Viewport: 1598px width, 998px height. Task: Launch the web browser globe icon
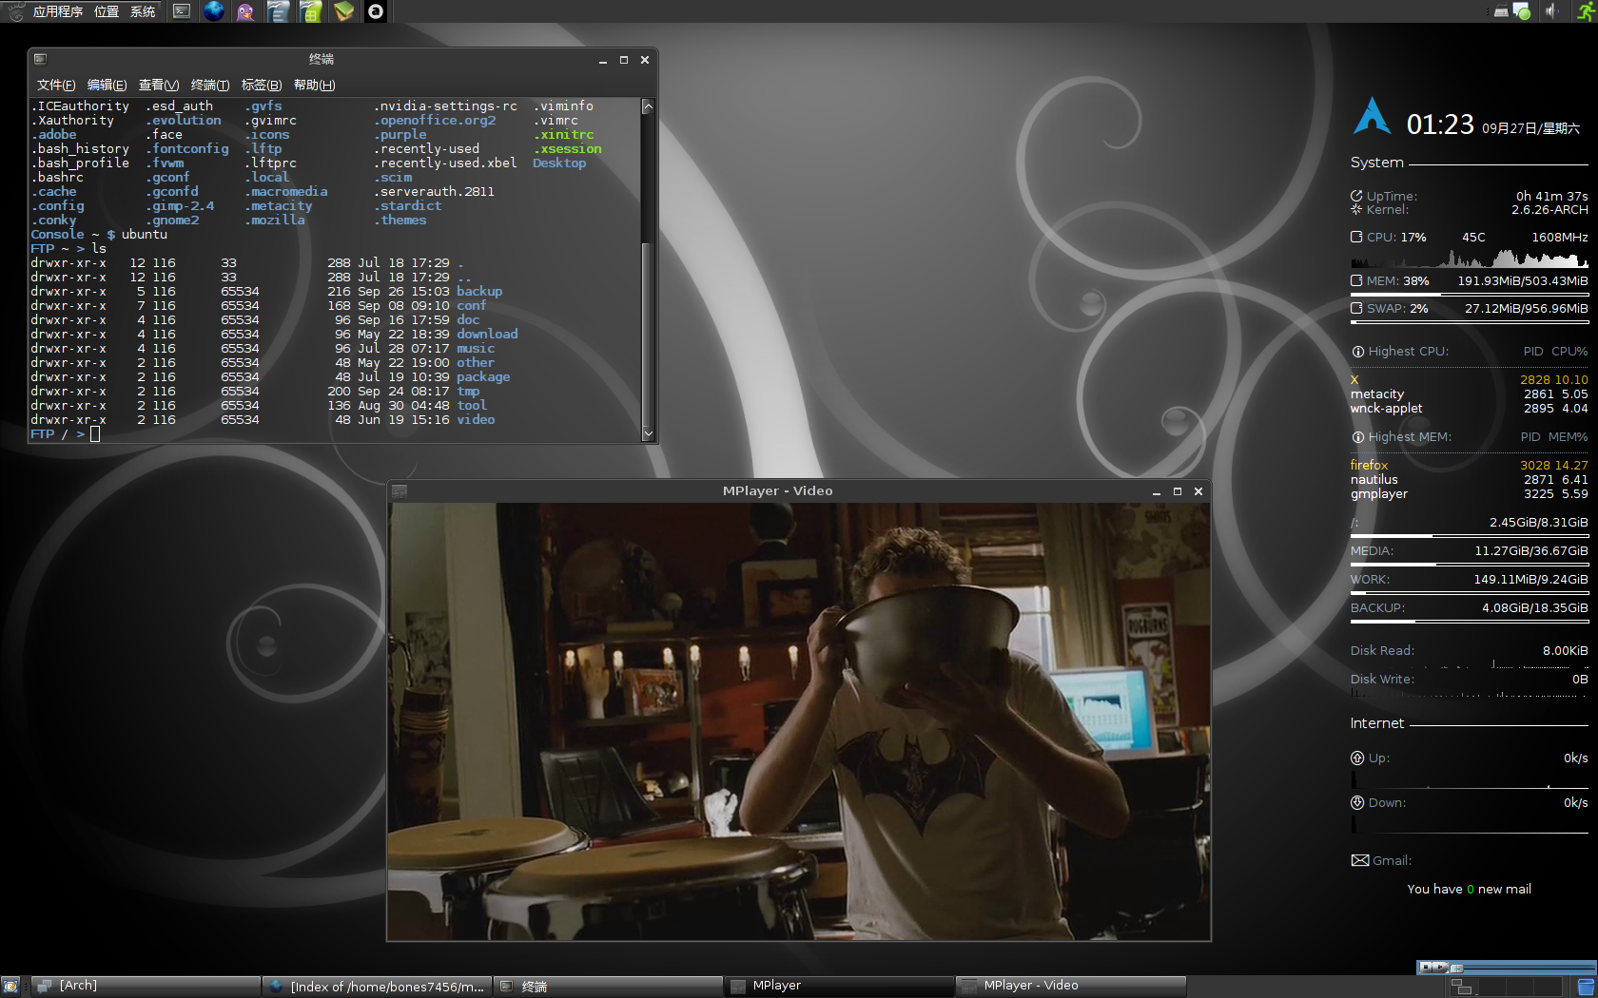click(x=214, y=11)
